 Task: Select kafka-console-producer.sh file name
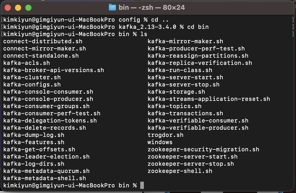coord(48,99)
